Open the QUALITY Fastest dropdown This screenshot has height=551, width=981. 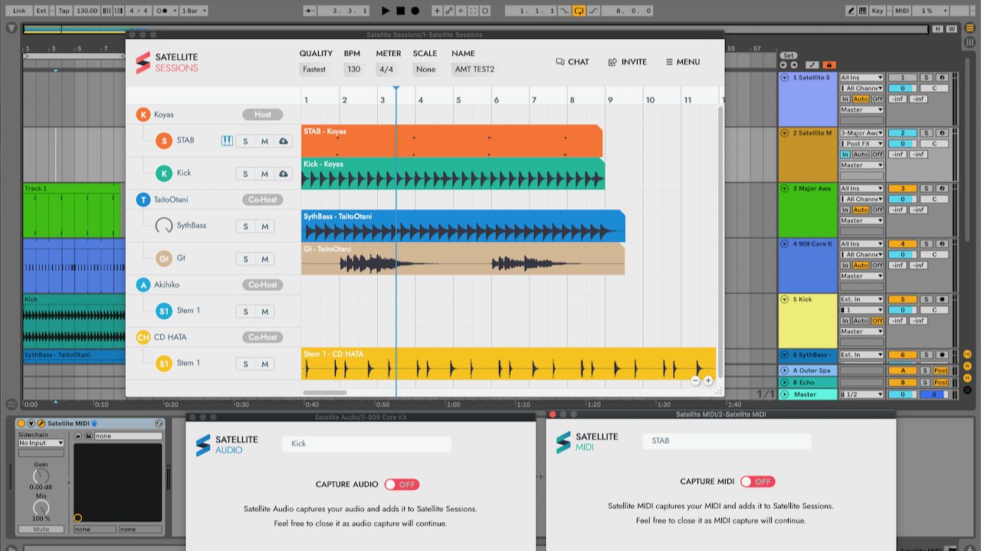tap(314, 69)
